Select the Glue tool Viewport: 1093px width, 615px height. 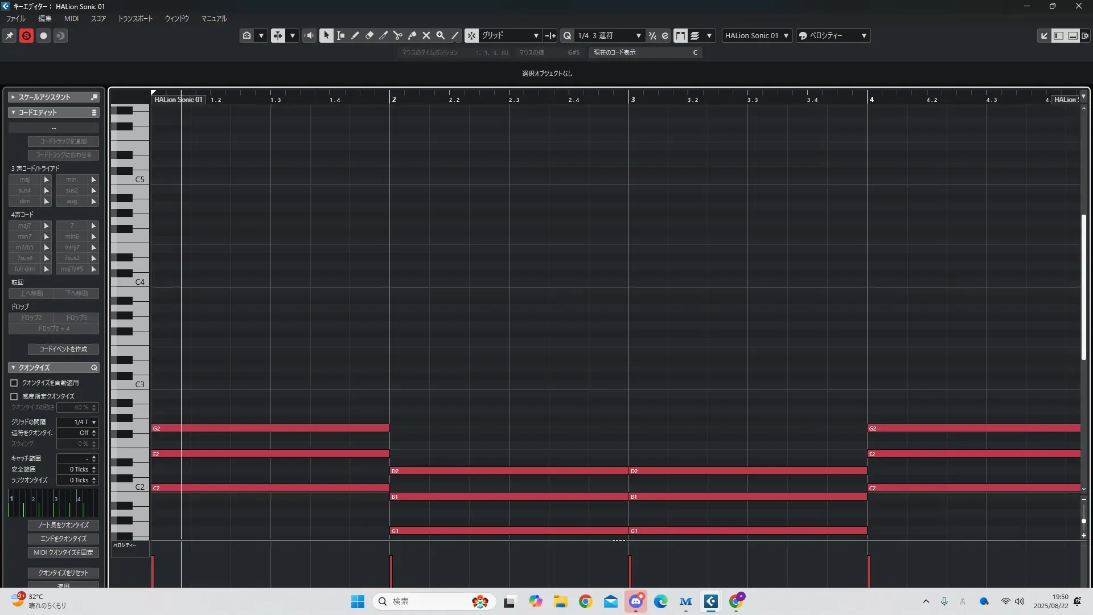[412, 35]
